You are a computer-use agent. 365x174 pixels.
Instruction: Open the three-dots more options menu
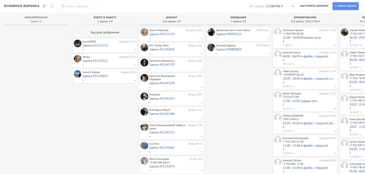point(293,6)
